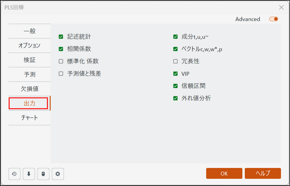Uncheck the 記述統計 checkbox
Screen dimensions: 290x186
coord(61,37)
